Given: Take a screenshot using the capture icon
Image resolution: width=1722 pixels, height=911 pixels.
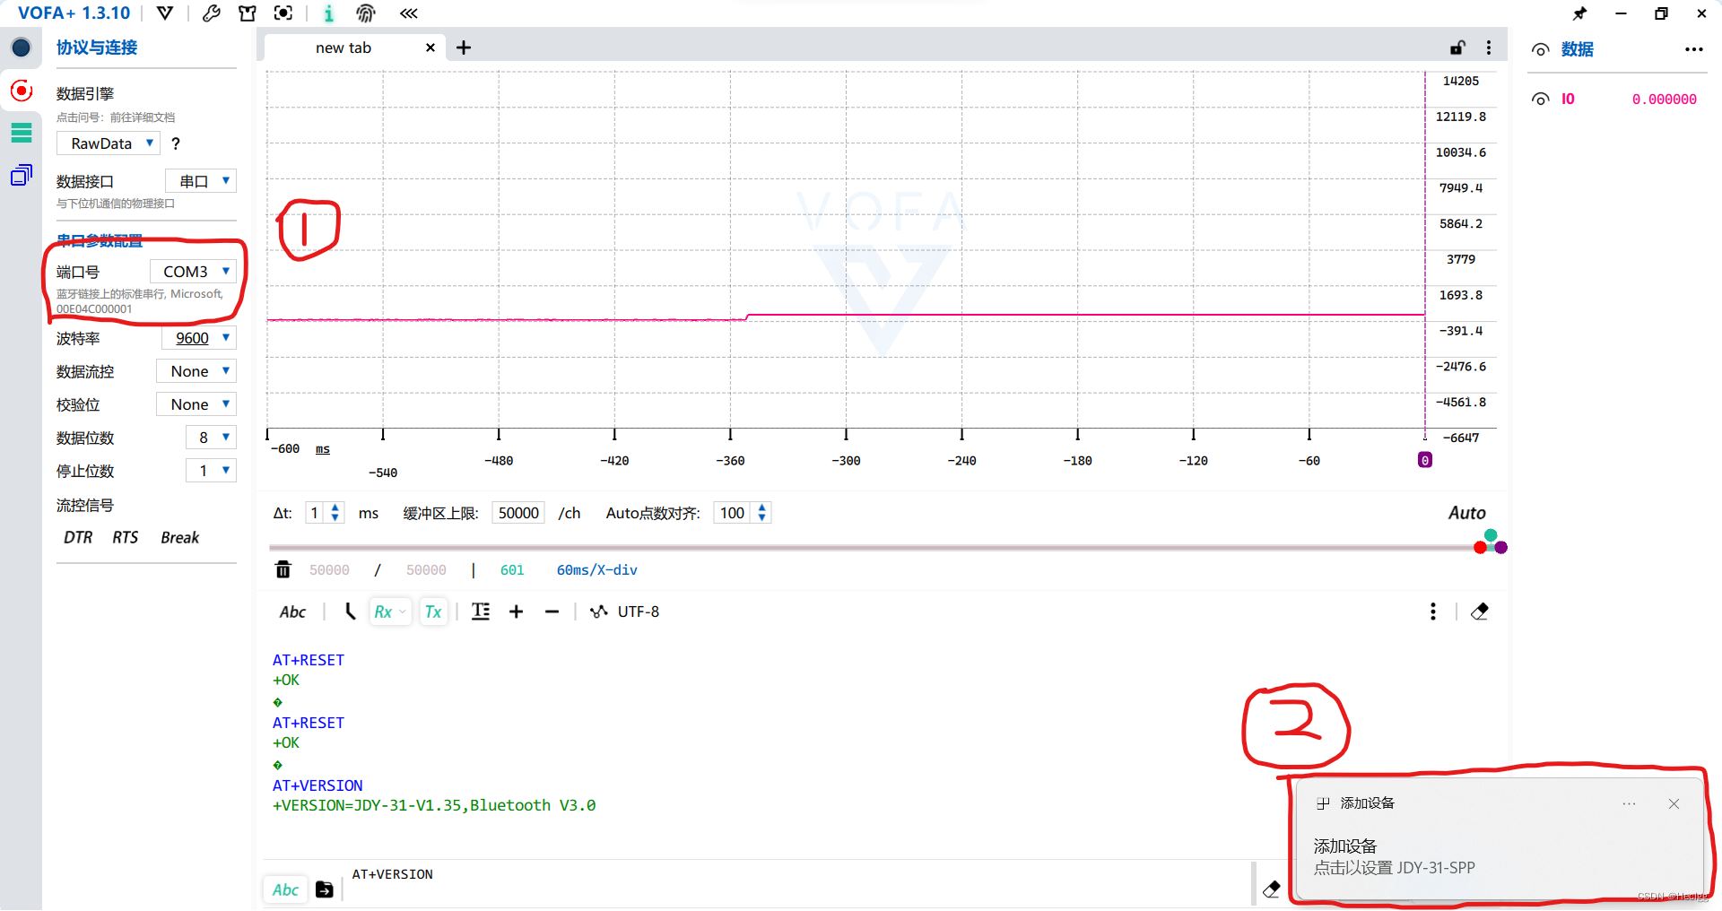Looking at the screenshot, I should [283, 13].
